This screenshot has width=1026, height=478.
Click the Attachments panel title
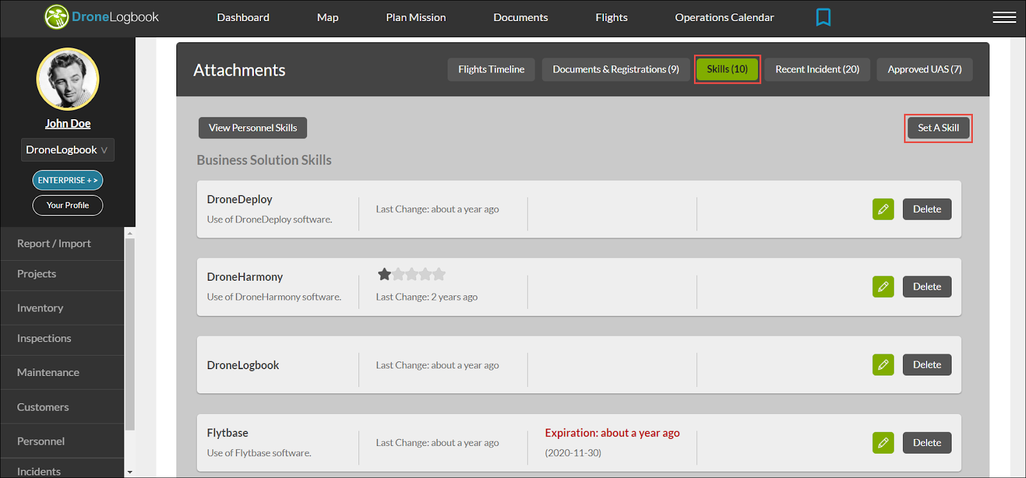coord(239,70)
